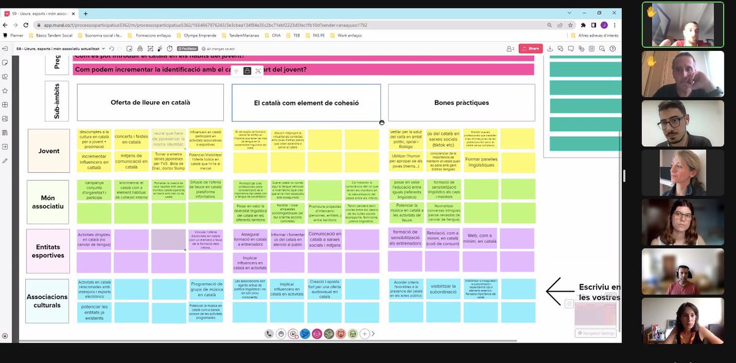Select the 'Entitats esportives' row label

[48, 250]
